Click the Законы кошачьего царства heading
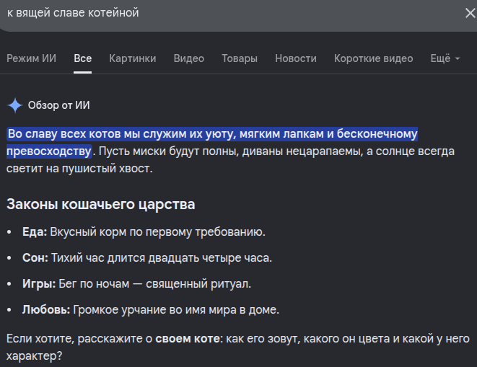The width and height of the screenshot is (477, 367). pos(101,204)
